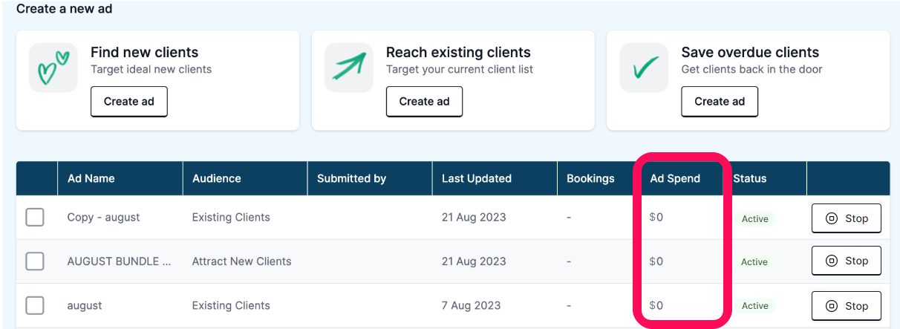This screenshot has height=329, width=900.
Task: Sort by the Last Updated column header
Action: pyautogui.click(x=477, y=178)
